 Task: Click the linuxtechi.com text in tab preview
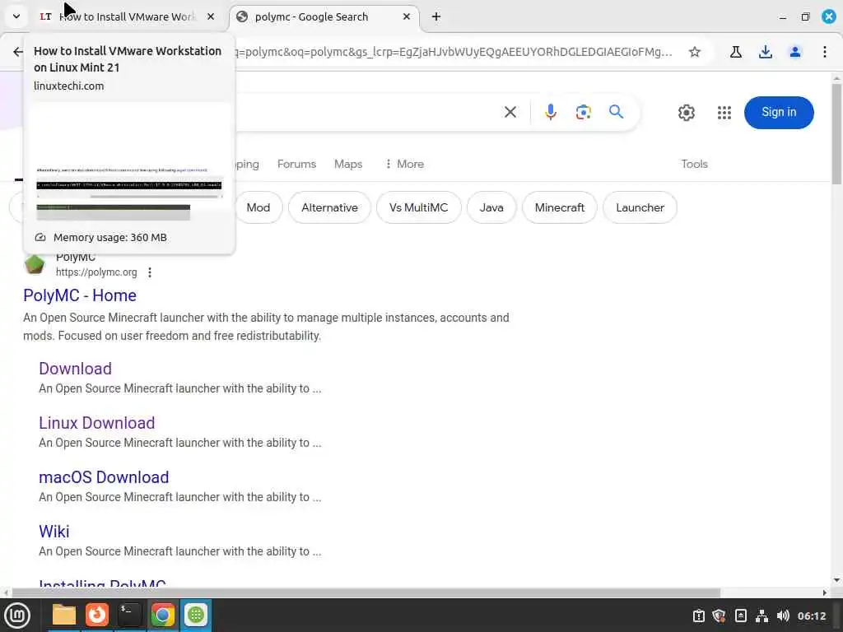pos(69,86)
